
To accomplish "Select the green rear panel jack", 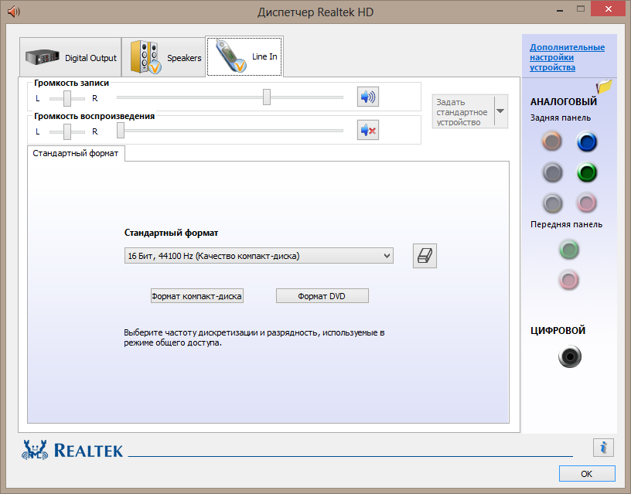I will 587,172.
